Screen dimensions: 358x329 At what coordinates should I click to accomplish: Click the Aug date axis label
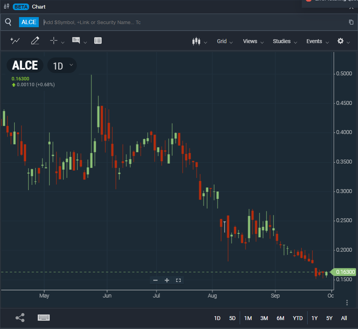[212, 296]
